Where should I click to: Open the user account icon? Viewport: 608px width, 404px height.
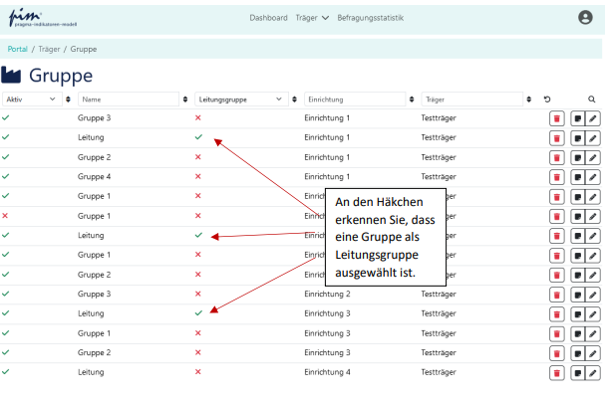(x=585, y=17)
